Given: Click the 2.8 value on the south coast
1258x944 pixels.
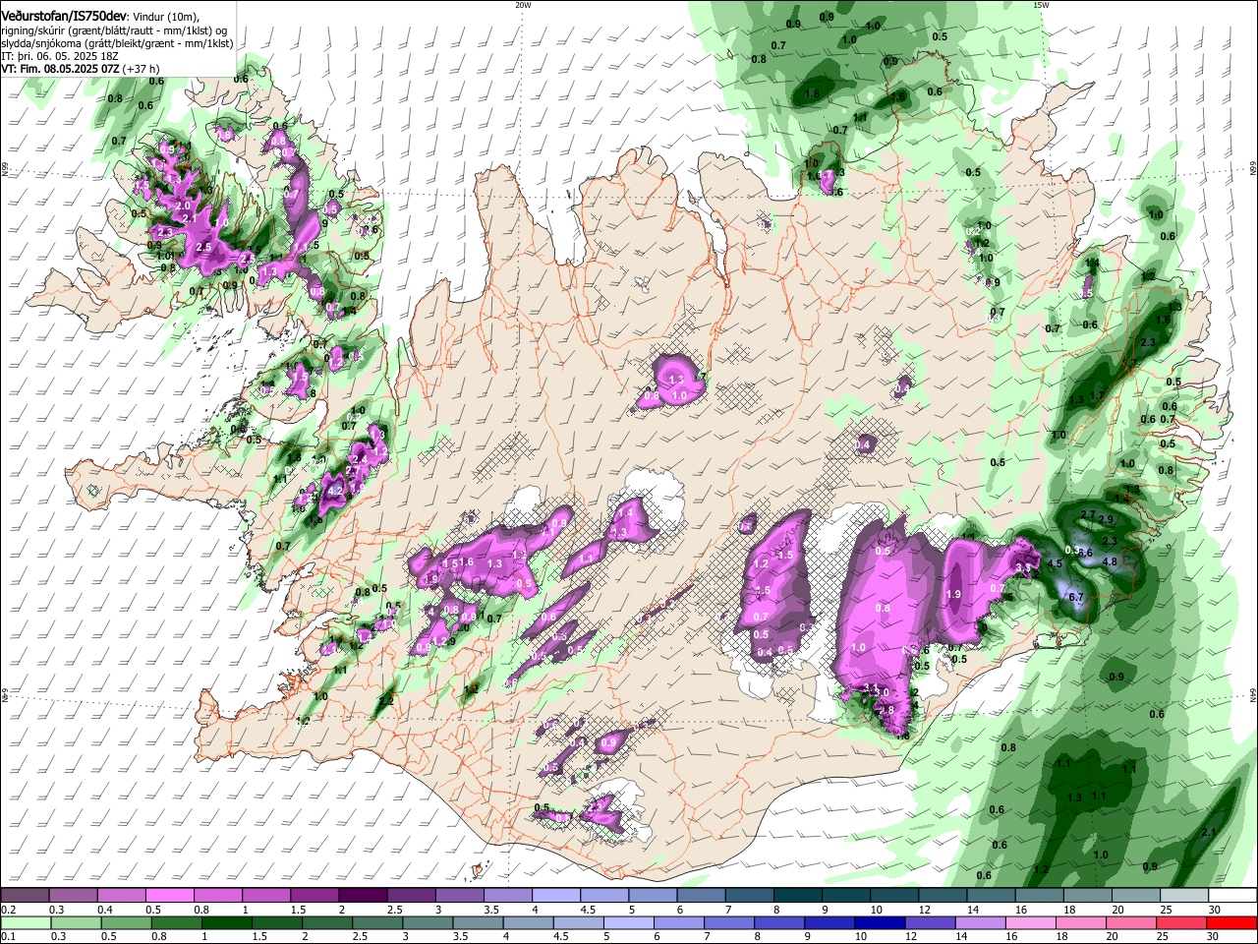Looking at the screenshot, I should click(x=887, y=710).
